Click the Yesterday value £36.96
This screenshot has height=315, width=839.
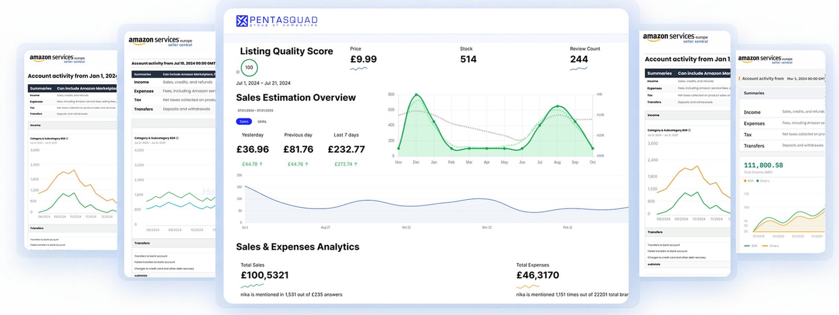(x=253, y=150)
